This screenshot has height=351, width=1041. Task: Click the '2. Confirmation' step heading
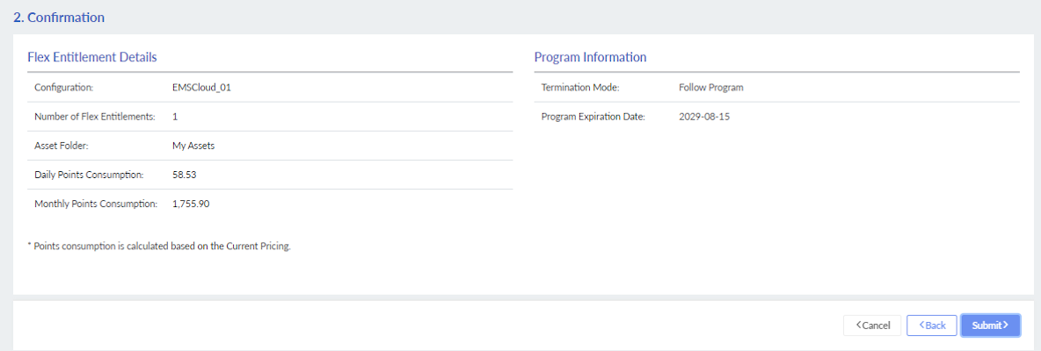(59, 18)
